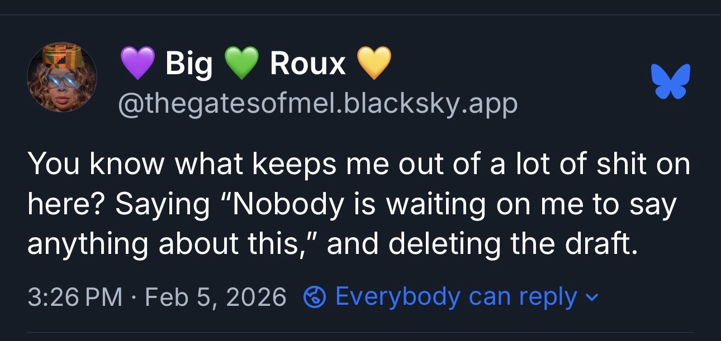
Task: Select the word "Big" in display name
Action: tap(189, 63)
